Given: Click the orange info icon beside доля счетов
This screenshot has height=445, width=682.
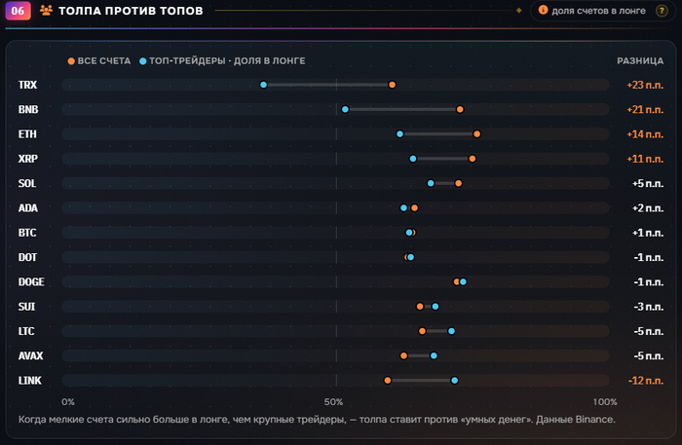Looking at the screenshot, I should point(543,10).
